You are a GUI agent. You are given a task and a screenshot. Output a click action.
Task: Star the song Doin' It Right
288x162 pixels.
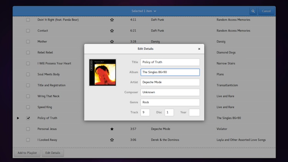point(112,20)
